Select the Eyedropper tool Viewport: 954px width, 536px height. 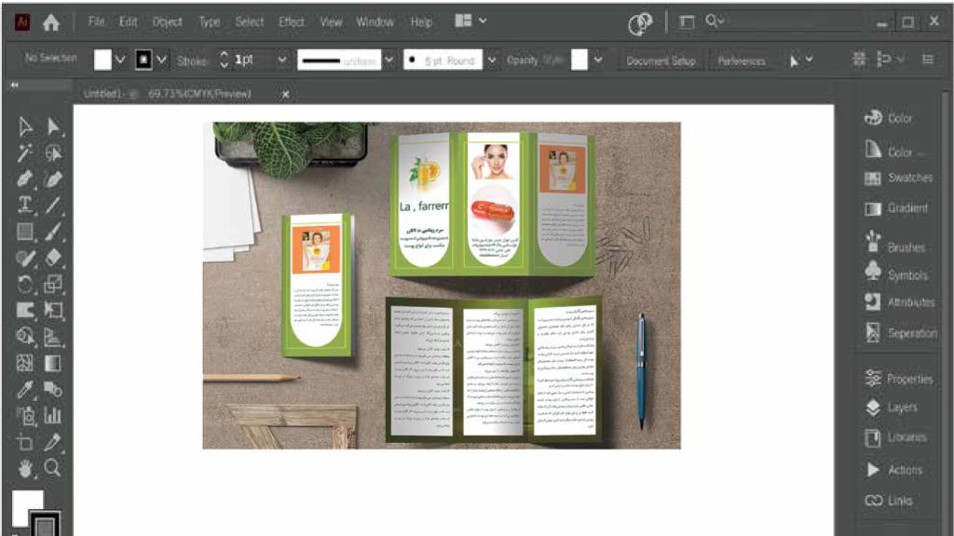25,390
